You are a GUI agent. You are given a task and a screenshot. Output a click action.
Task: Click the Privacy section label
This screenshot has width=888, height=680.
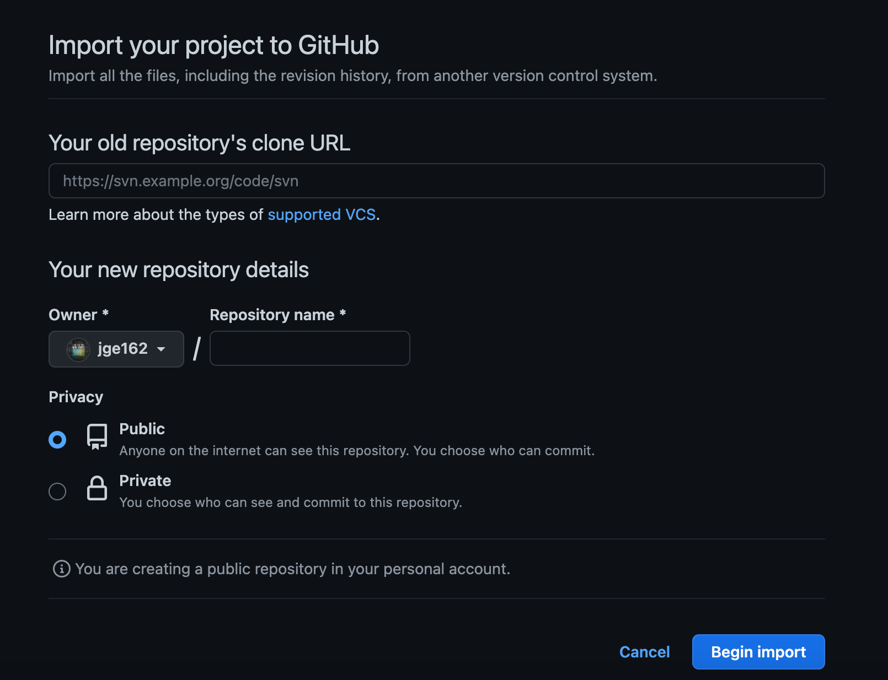pyautogui.click(x=76, y=396)
